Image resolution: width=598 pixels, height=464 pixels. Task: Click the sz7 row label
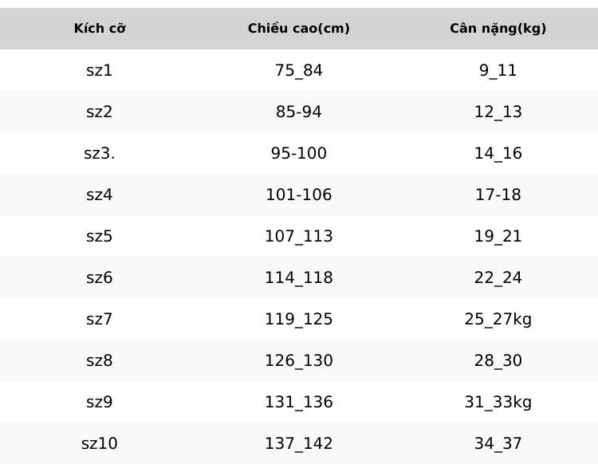coord(99,319)
